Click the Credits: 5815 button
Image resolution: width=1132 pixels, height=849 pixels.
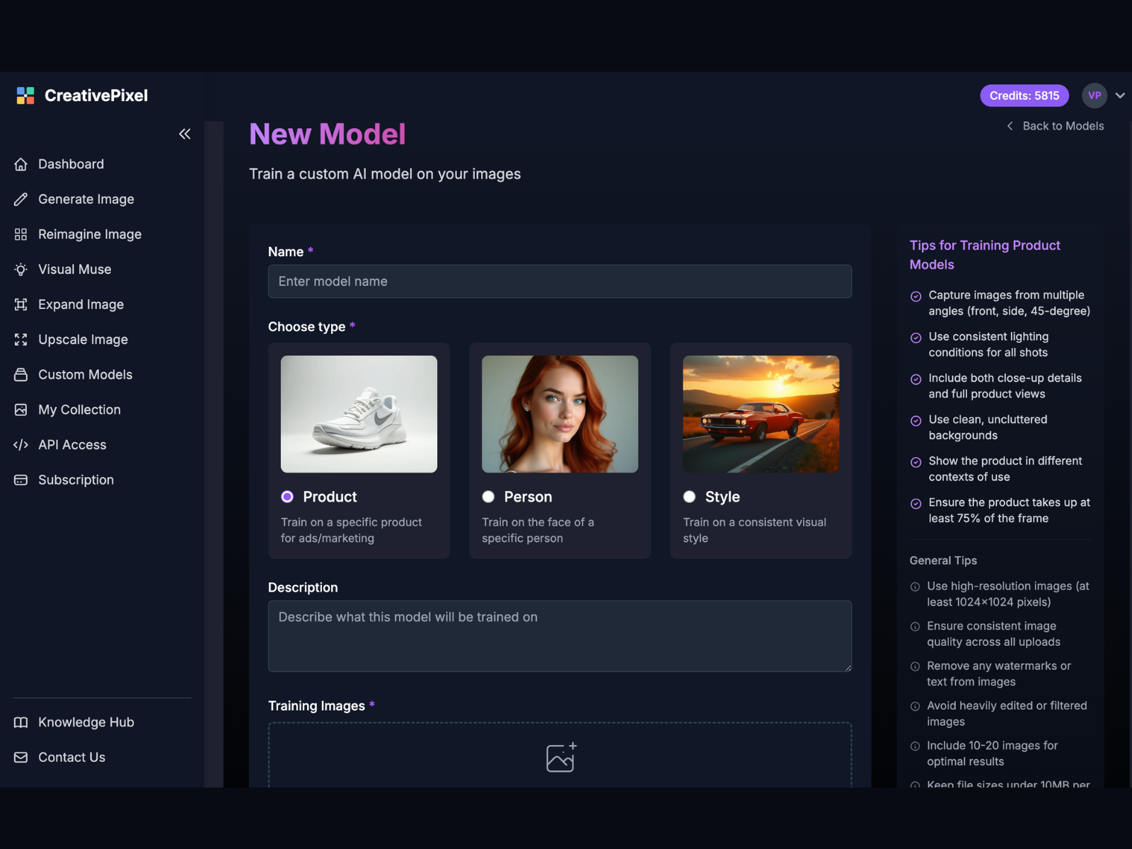point(1024,96)
